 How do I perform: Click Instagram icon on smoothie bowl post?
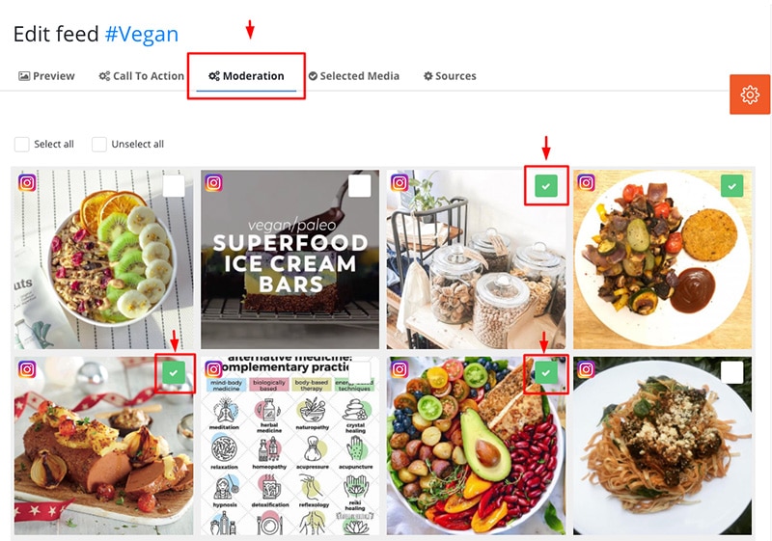[x=27, y=183]
